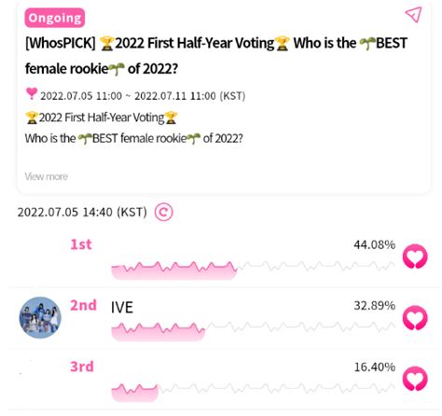Tap the pink refresh icon beside the timestamp
This screenshot has height=416, width=442.
click(163, 213)
